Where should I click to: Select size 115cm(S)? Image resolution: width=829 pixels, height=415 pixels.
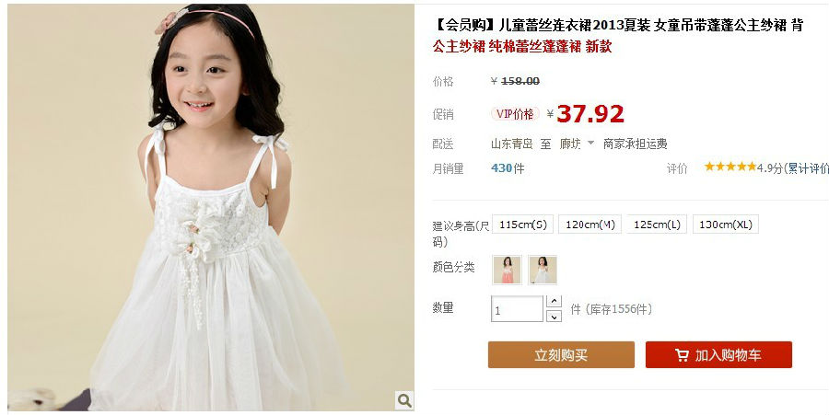pos(523,225)
